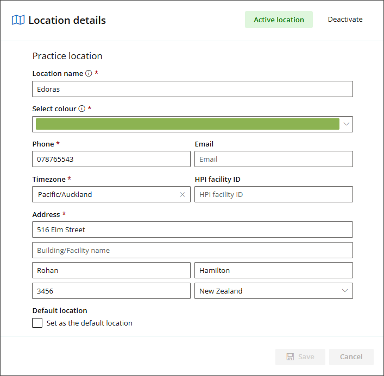Screen dimensions: 384x376
Task: Click the floppy disk icon on Save
Action: coord(291,356)
